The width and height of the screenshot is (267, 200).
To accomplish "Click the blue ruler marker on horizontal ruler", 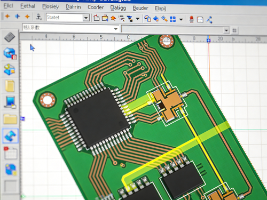I will tap(209, 39).
